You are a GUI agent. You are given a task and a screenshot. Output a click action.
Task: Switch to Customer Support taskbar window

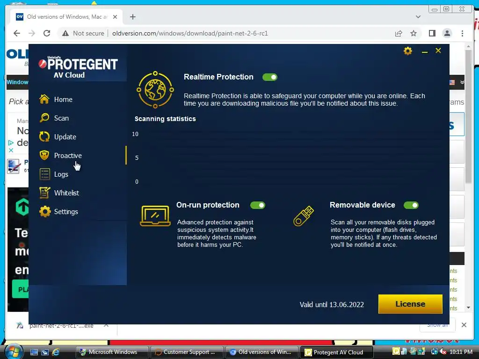point(186,352)
